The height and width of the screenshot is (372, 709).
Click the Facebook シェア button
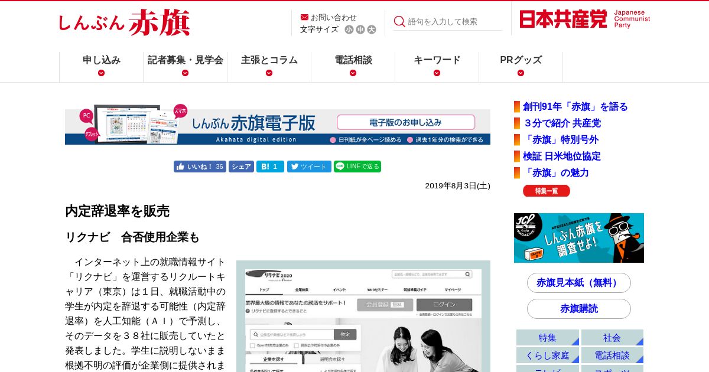point(241,167)
